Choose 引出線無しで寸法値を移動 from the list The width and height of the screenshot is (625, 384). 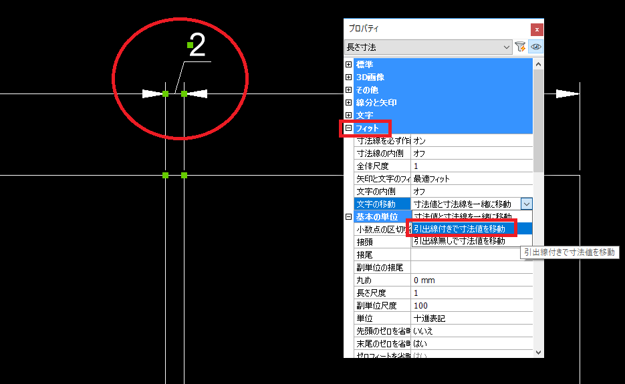tap(472, 240)
